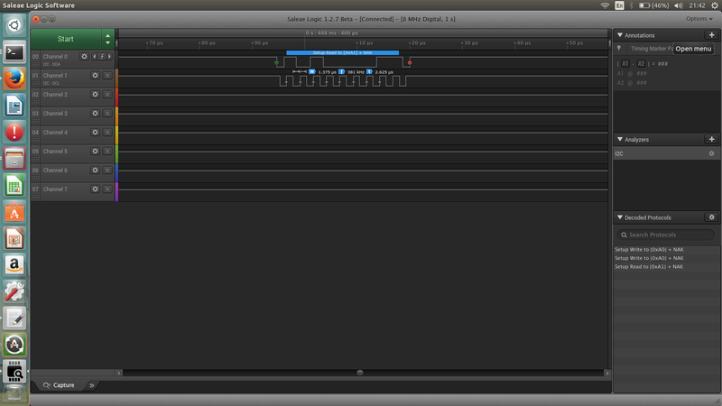Remove Channel 3 with X button

point(107,114)
